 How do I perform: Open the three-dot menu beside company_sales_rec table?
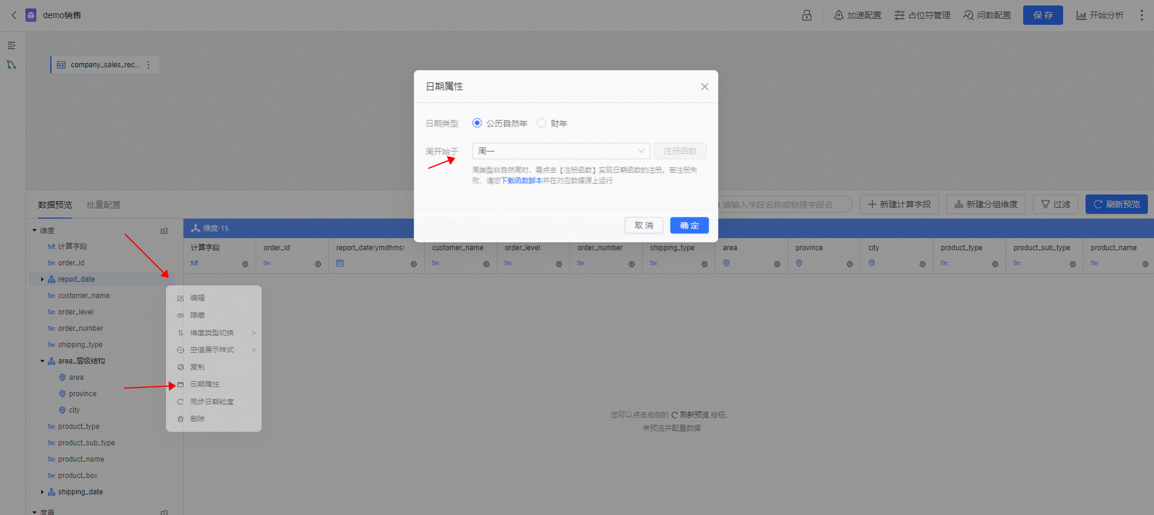click(148, 65)
